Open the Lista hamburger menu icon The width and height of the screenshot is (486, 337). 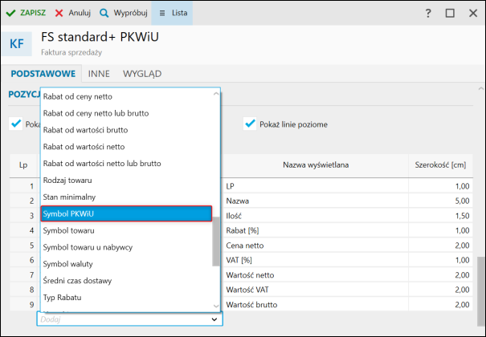tap(162, 14)
